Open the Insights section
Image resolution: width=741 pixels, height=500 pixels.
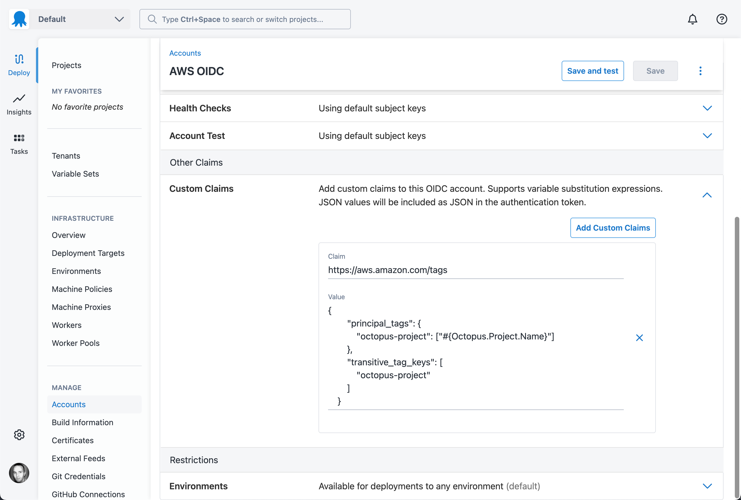tap(19, 104)
